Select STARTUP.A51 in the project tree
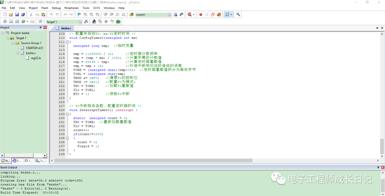The image size is (385, 196). [x=34, y=48]
